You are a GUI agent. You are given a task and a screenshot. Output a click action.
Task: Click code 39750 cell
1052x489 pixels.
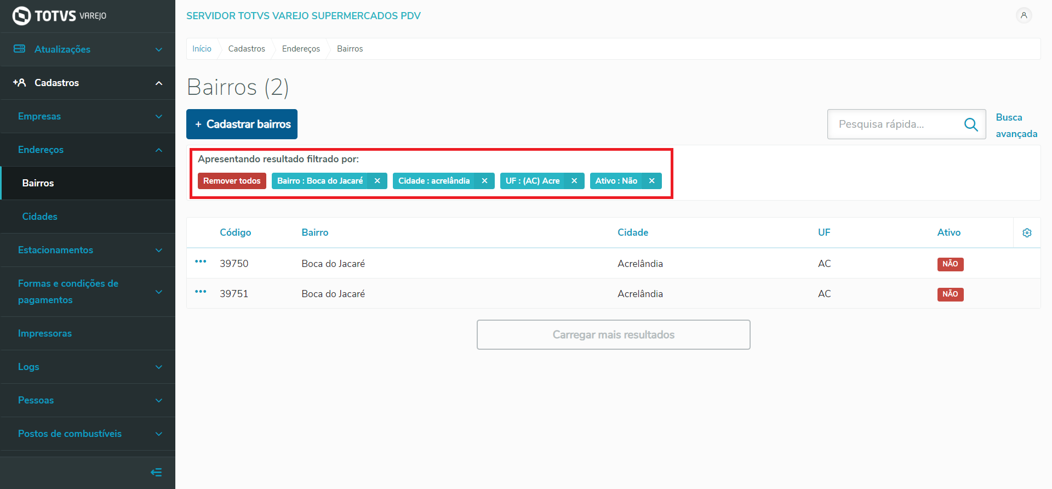pyautogui.click(x=234, y=264)
